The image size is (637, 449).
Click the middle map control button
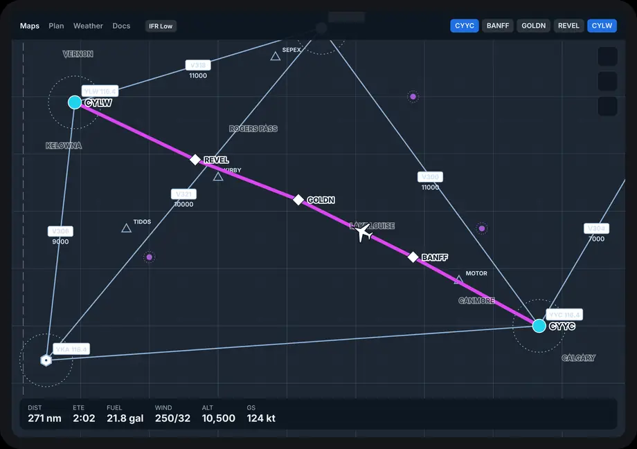[x=607, y=81]
